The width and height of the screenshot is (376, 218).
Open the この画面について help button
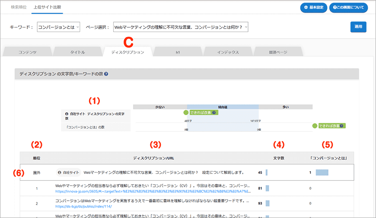click(x=348, y=8)
